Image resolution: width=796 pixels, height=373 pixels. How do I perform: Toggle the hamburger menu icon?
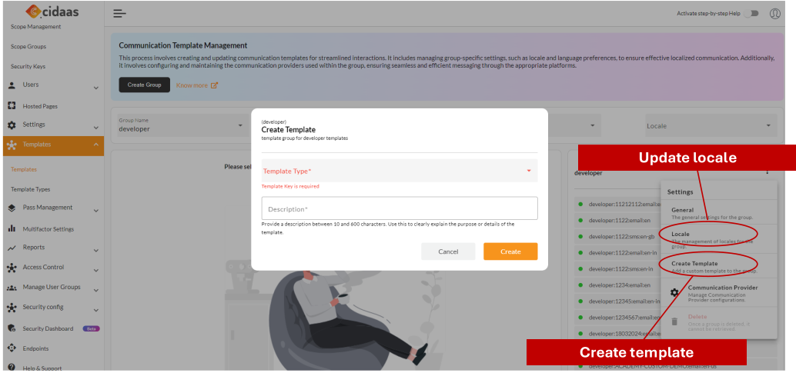pos(119,14)
